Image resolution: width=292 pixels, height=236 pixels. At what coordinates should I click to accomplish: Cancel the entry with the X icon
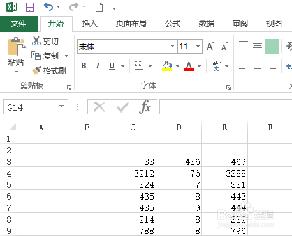[99, 107]
